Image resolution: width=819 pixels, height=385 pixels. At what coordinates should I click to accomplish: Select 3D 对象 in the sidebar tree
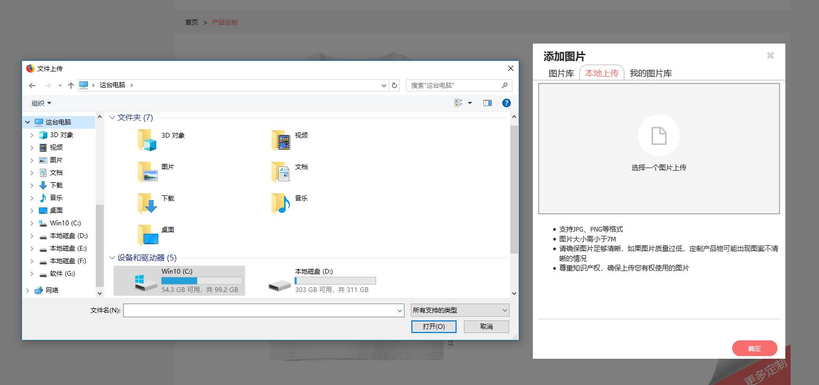pos(62,135)
